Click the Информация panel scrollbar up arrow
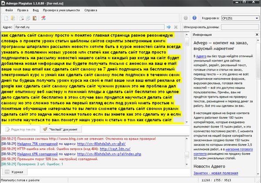 (258, 40)
